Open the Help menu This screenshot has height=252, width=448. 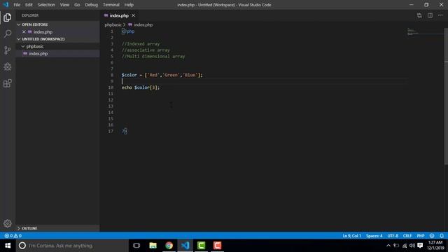tap(129, 5)
